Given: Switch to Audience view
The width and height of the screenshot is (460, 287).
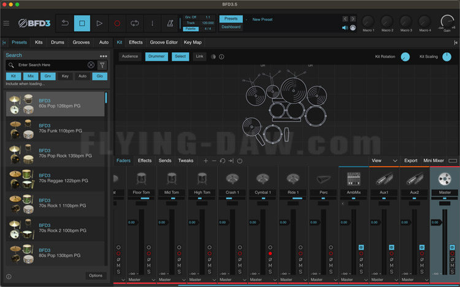Looking at the screenshot, I should [x=130, y=56].
